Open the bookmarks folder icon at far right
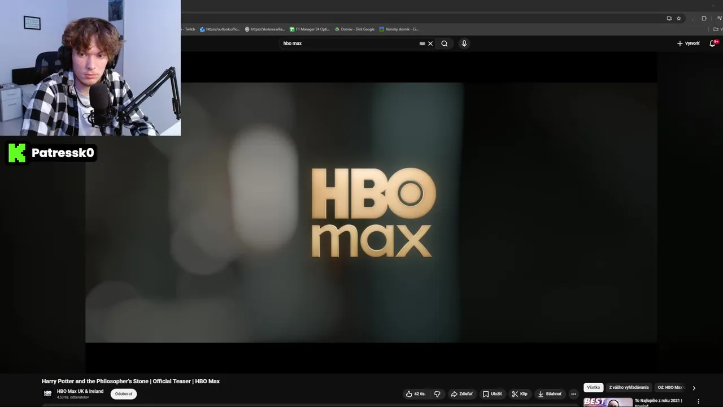The image size is (723, 407). [716, 29]
